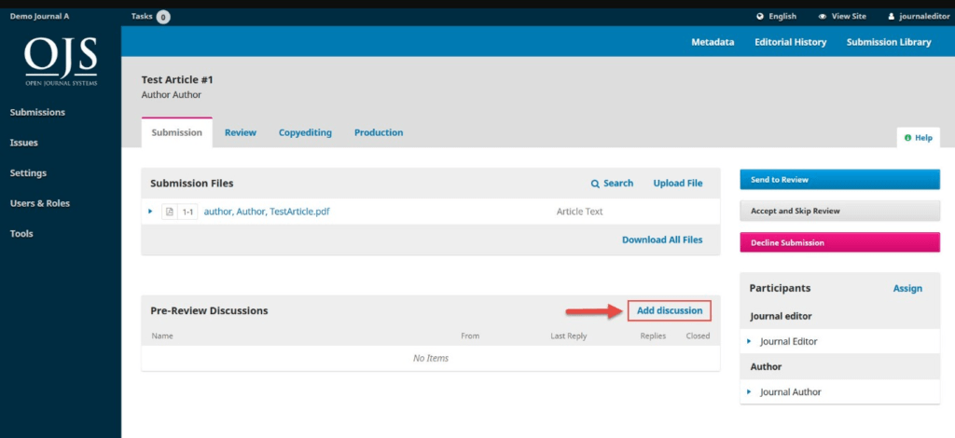Screen dimensions: 955x438
Task: Click the PDF document icon for TestArticle
Action: (169, 212)
